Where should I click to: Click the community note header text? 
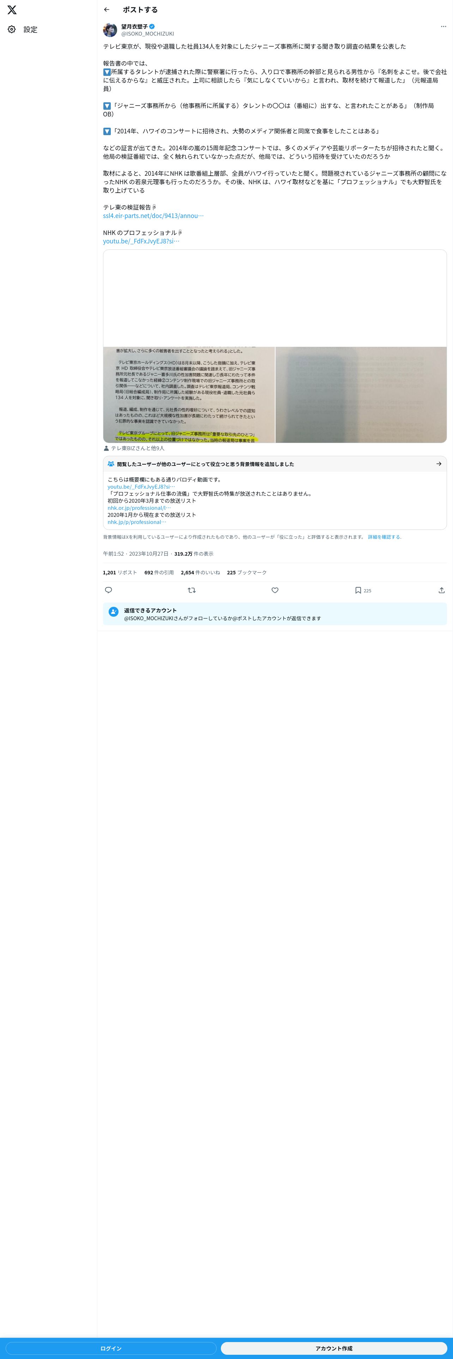206,464
